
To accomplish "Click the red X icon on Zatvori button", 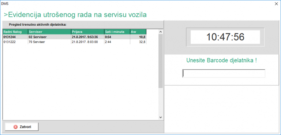I will coord(16,127).
